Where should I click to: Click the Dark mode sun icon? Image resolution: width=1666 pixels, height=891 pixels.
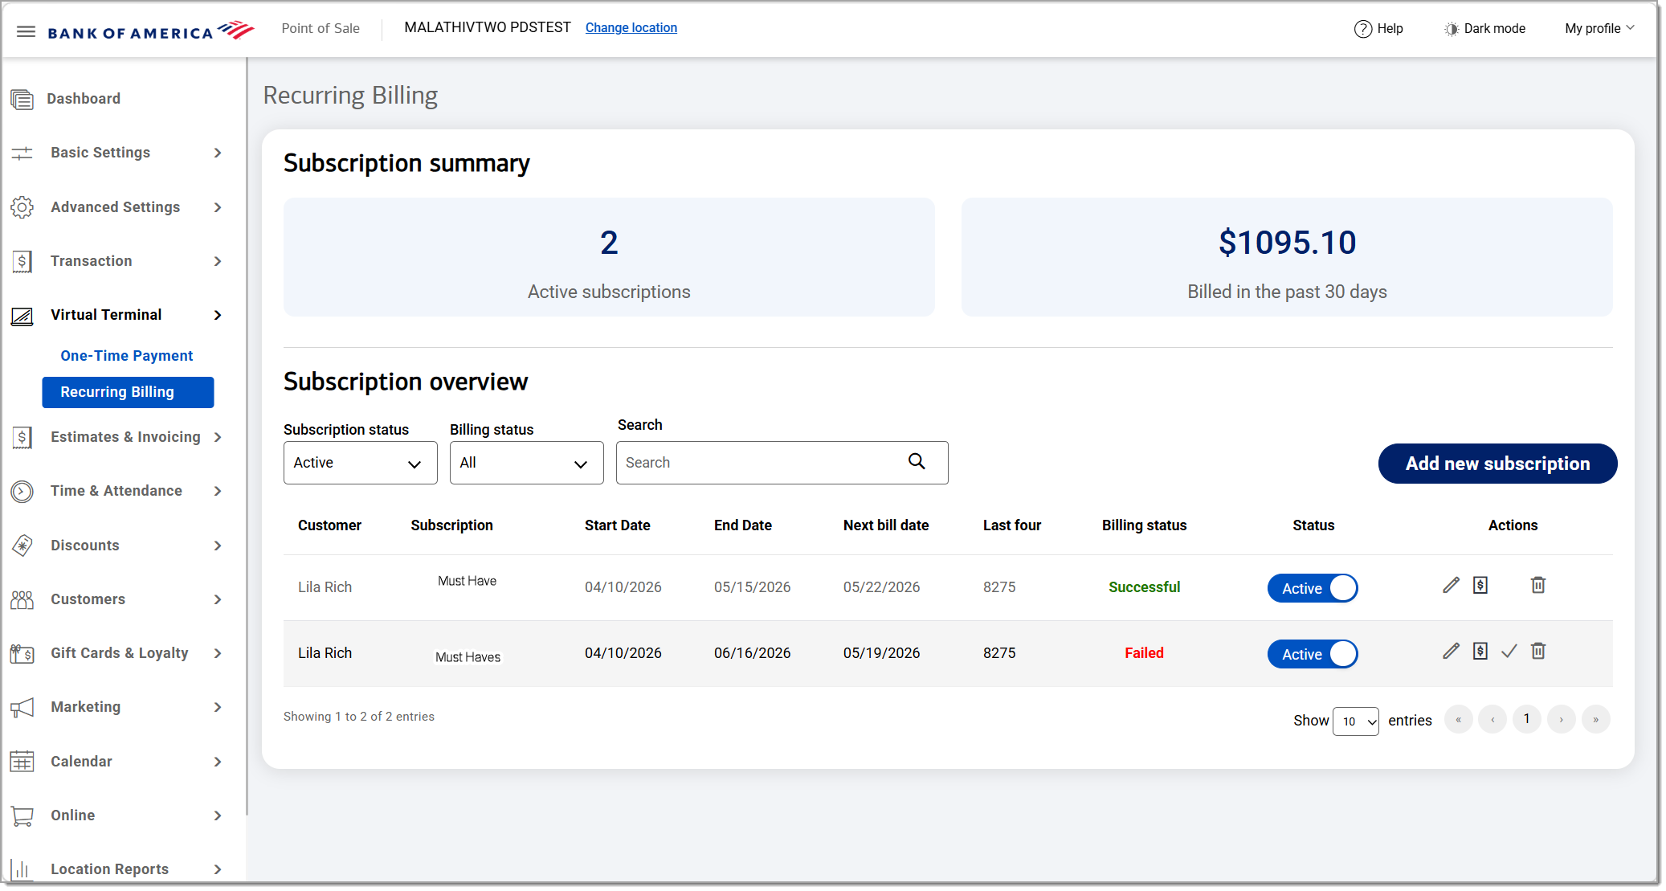click(1452, 29)
